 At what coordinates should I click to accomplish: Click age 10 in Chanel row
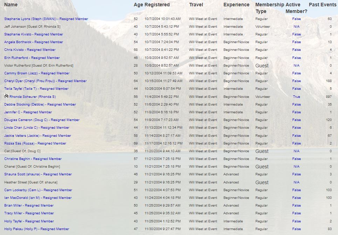tap(136, 167)
